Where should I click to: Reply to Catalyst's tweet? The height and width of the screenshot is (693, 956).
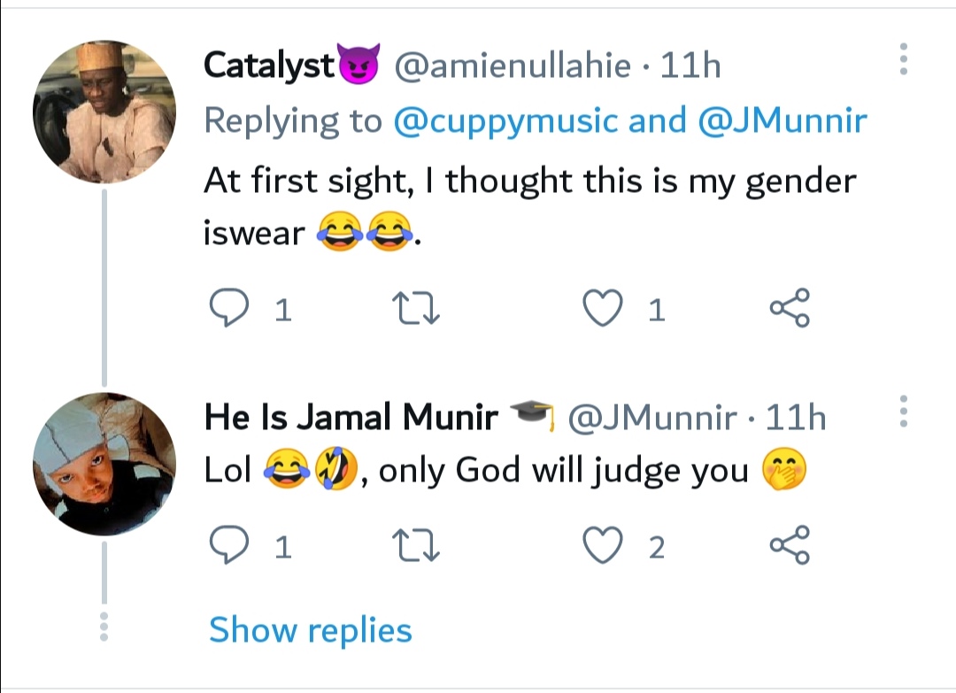pos(227,309)
